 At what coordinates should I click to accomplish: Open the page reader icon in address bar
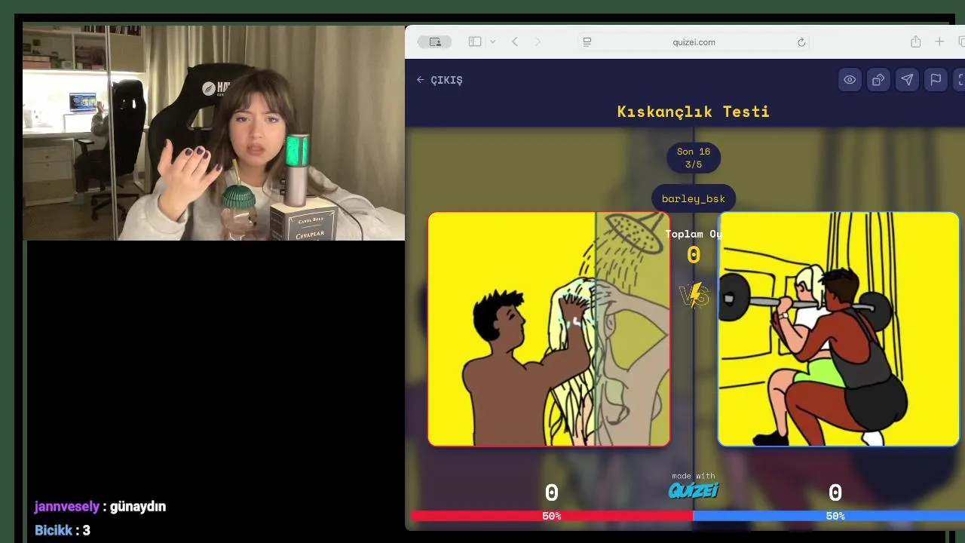[x=587, y=42]
